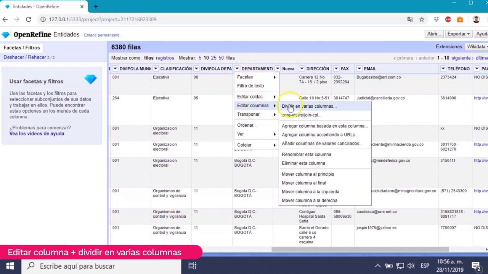Show 50 rows per page
The height and width of the screenshot is (274, 488).
(x=221, y=58)
